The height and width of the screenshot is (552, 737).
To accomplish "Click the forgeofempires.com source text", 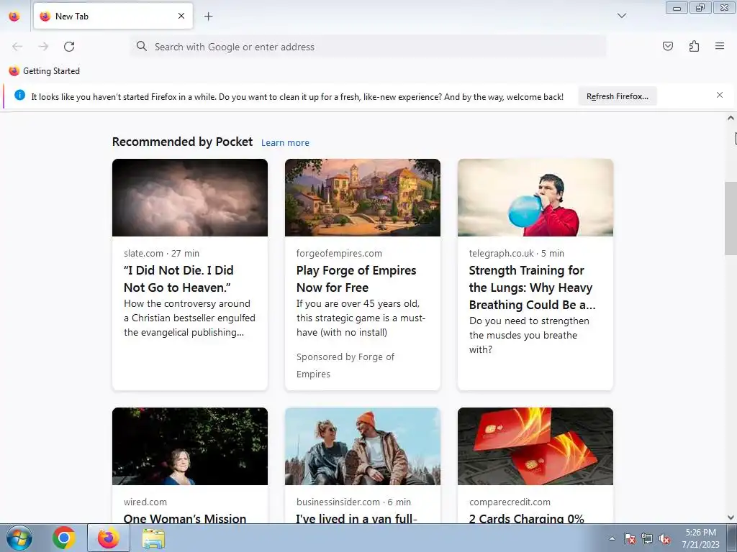I will (x=339, y=254).
